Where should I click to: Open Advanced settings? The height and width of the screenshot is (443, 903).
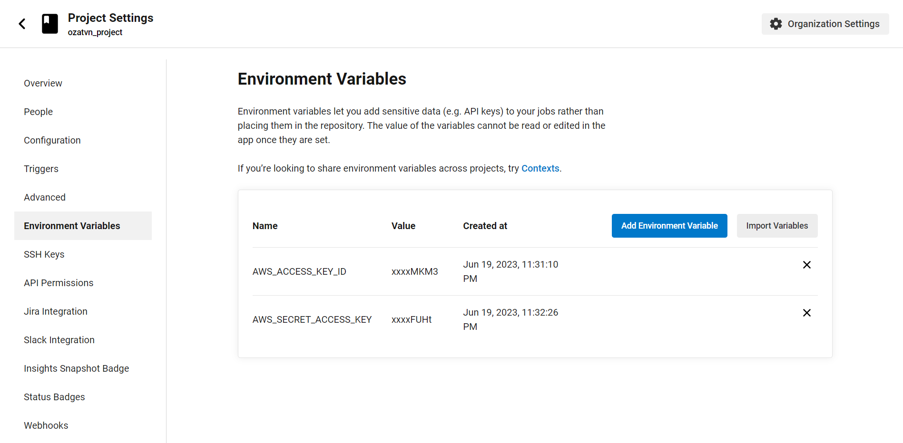click(45, 197)
